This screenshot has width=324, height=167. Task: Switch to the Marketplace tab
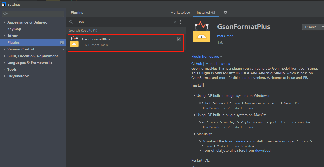coord(180,12)
